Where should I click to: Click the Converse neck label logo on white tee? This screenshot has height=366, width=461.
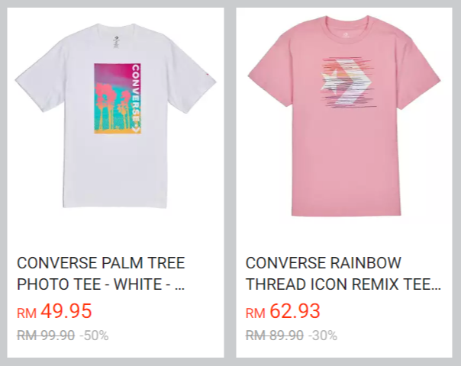coord(116,38)
